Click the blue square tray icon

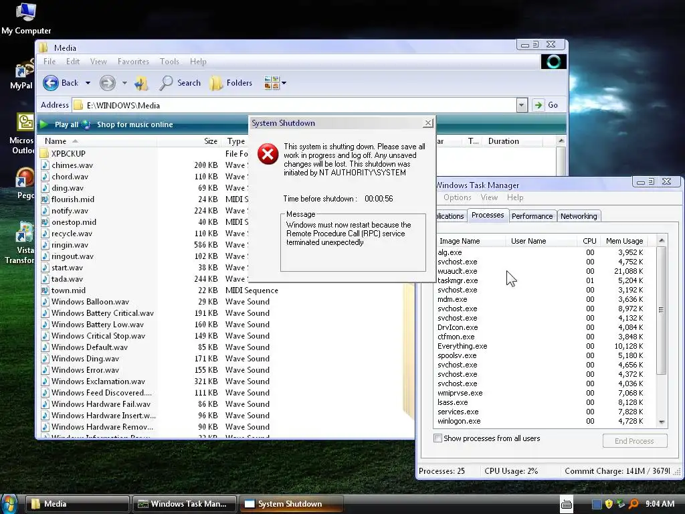point(597,504)
